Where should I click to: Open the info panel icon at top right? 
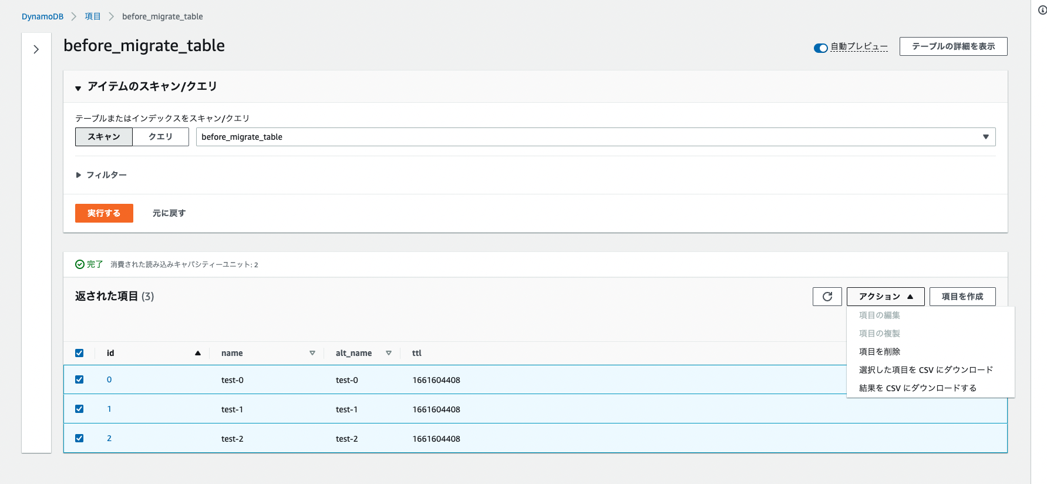tap(1042, 10)
